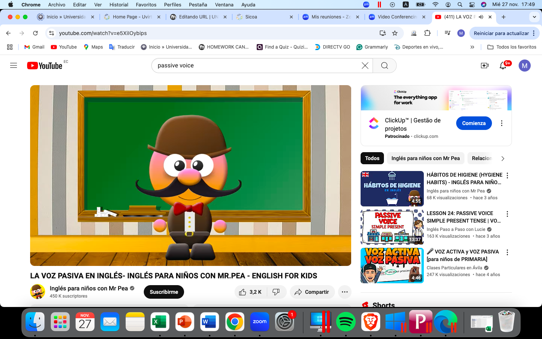Open the HÁBITOS DE HIGIENE video thumbnail
The width and height of the screenshot is (542, 339).
392,189
